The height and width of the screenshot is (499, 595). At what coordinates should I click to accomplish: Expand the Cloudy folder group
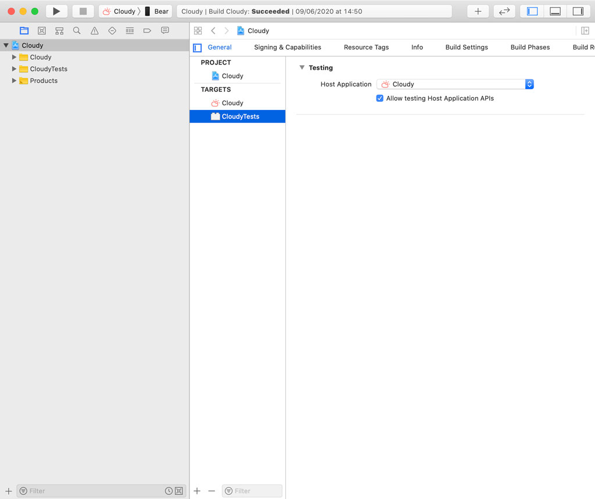tap(14, 57)
